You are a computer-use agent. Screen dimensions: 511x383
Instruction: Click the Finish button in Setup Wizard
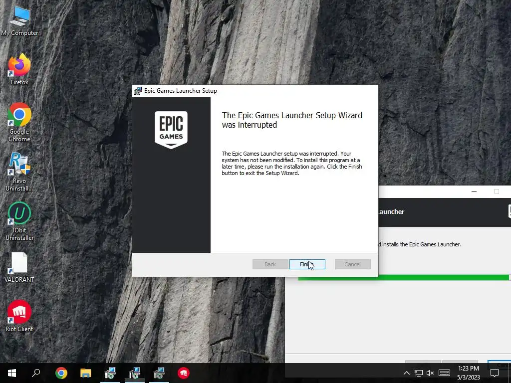click(307, 264)
